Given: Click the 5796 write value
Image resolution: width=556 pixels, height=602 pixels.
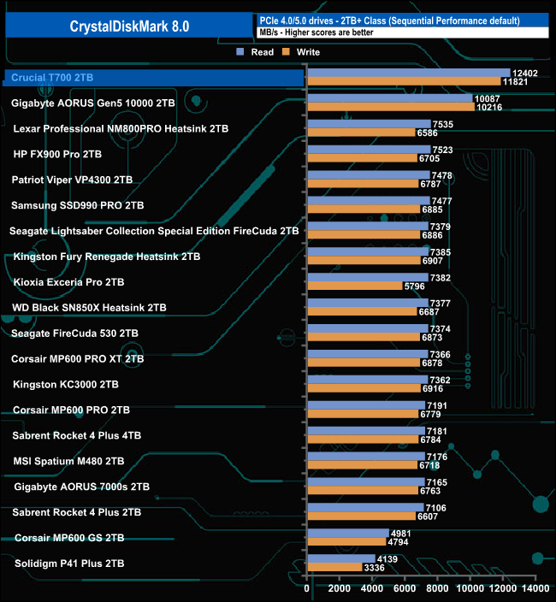Looking at the screenshot, I should 414,286.
